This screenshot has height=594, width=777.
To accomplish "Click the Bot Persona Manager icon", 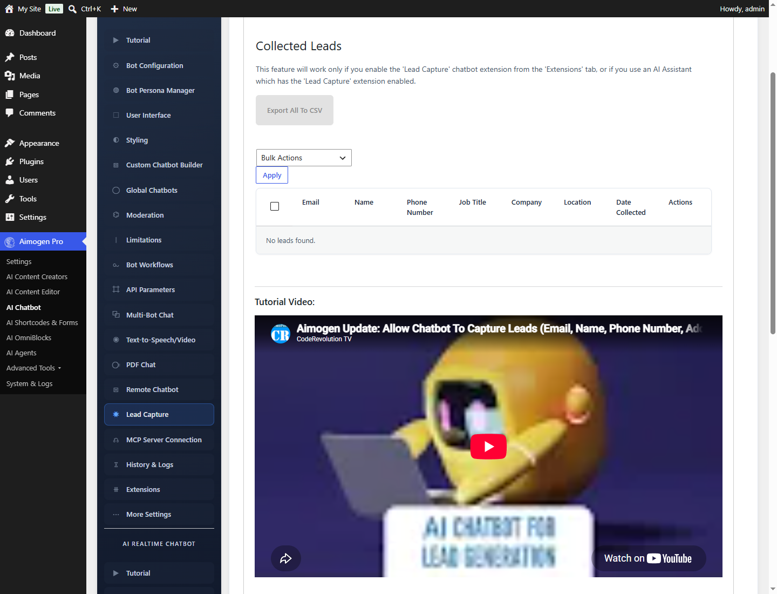I will [x=116, y=90].
